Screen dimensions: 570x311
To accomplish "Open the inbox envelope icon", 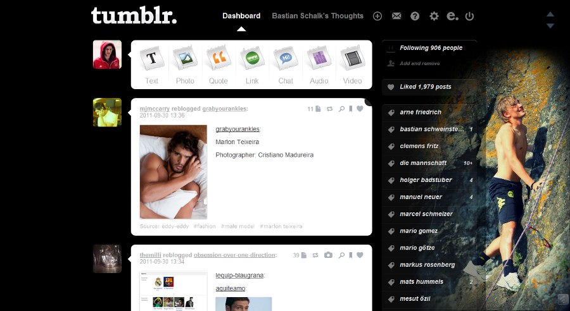I will [x=396, y=16].
